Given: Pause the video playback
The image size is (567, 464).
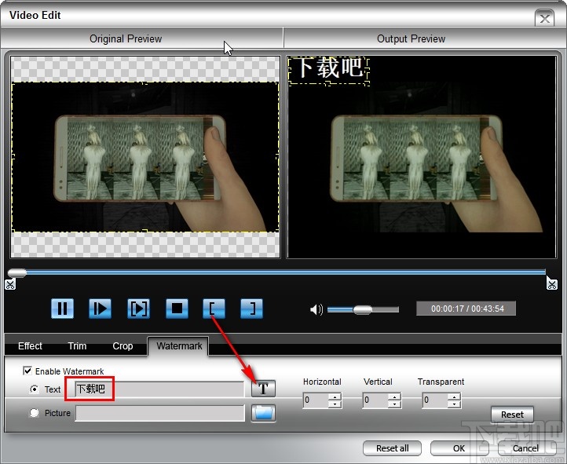Looking at the screenshot, I should (x=62, y=309).
